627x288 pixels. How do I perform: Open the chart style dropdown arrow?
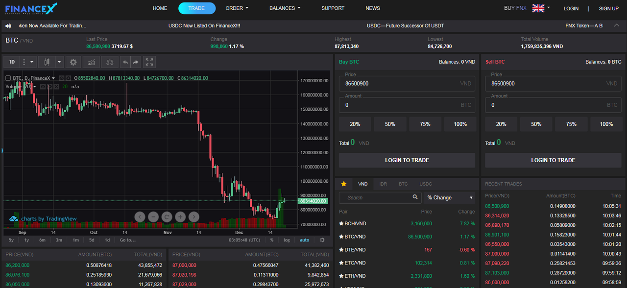point(60,62)
